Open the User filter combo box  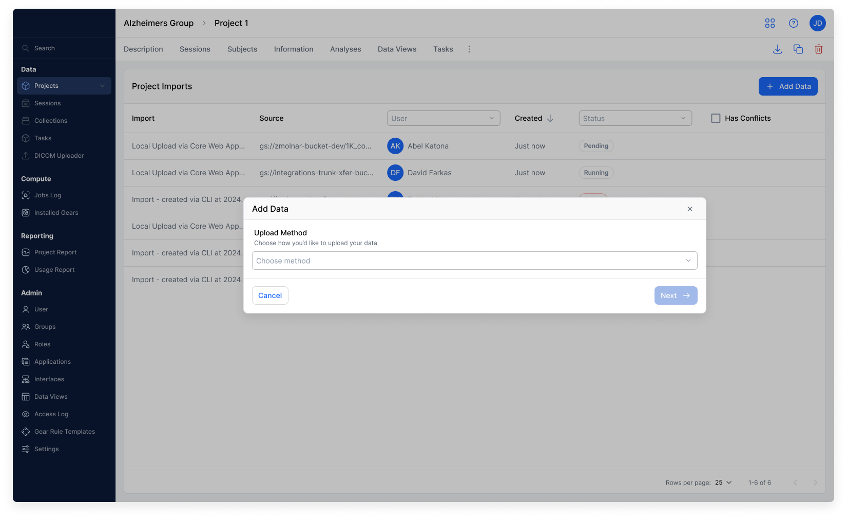pyautogui.click(x=443, y=118)
